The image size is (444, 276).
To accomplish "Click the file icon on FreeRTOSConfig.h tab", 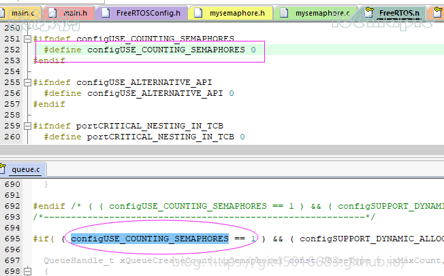I will [106, 12].
